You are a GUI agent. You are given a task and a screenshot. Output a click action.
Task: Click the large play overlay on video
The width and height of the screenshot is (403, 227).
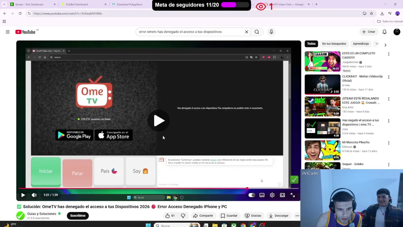[159, 121]
